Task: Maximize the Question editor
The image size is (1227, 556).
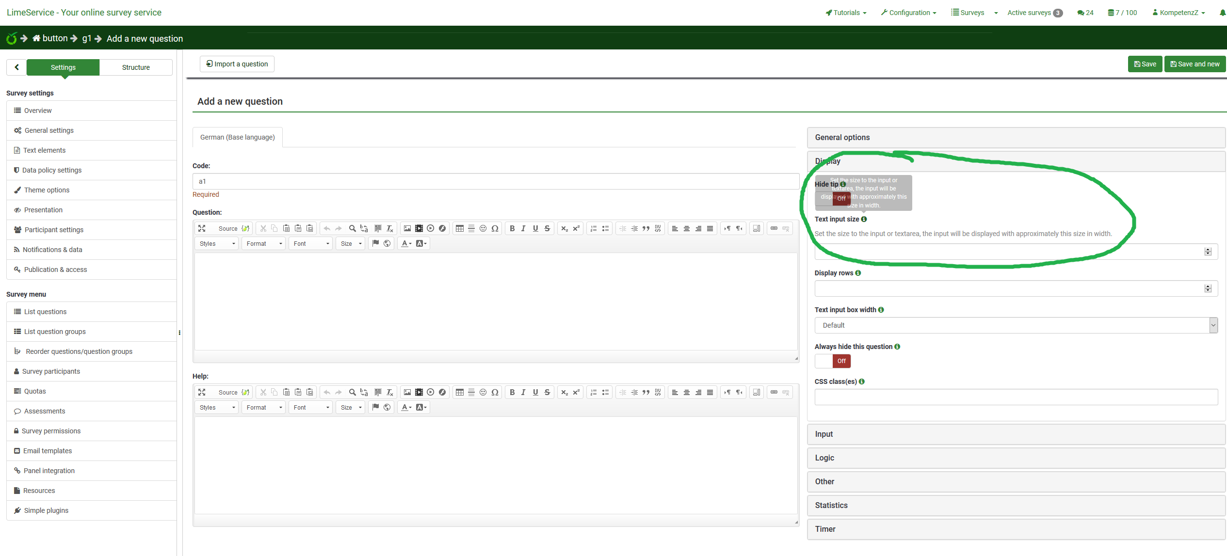Action: [202, 228]
